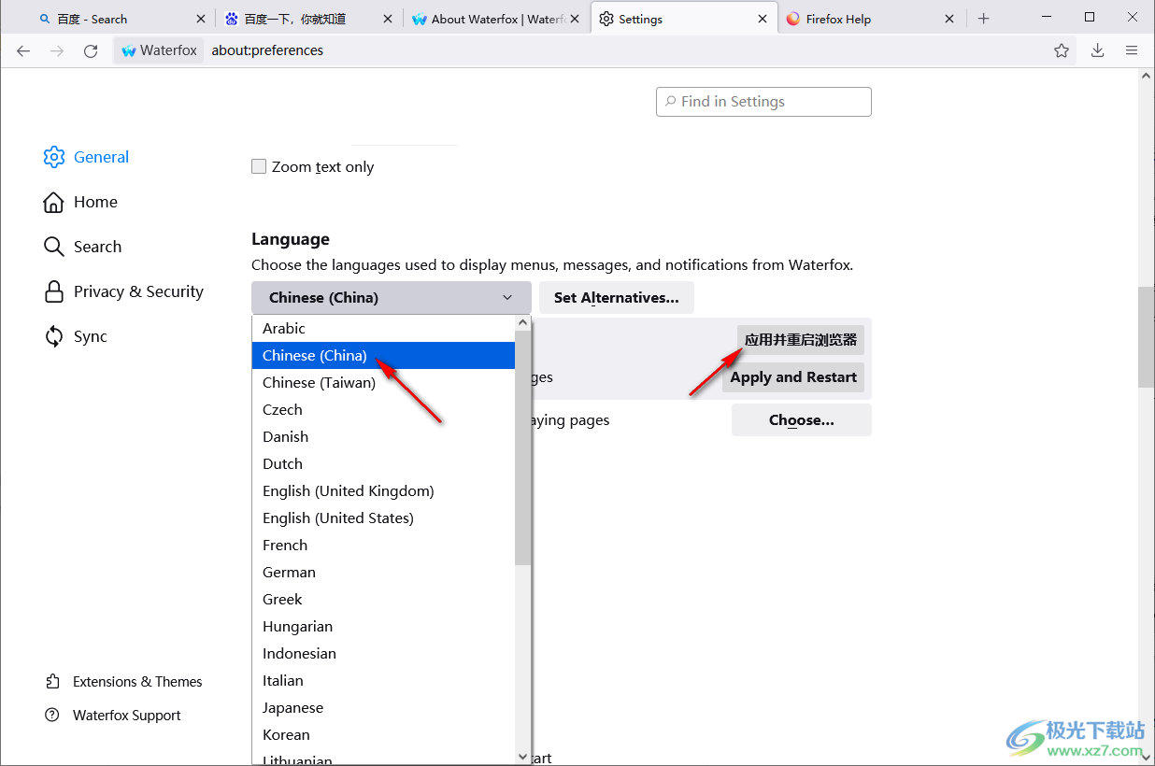Select English (United States) option
The image size is (1155, 766).
[383, 518]
